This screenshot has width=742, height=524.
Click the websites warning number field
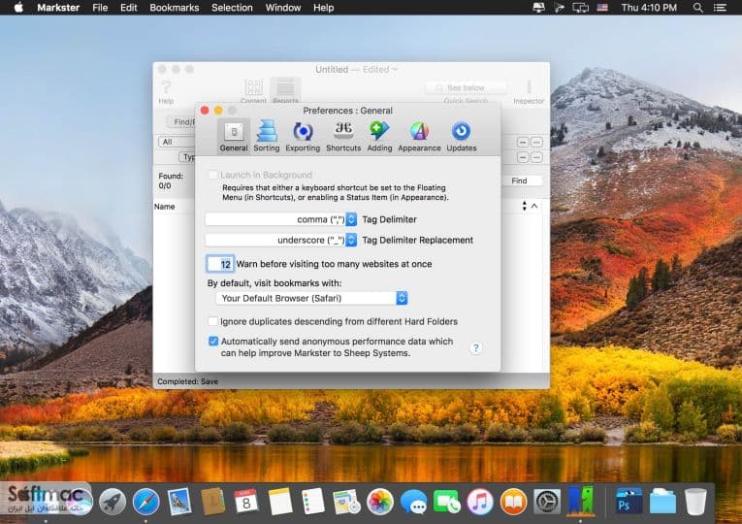coord(220,264)
